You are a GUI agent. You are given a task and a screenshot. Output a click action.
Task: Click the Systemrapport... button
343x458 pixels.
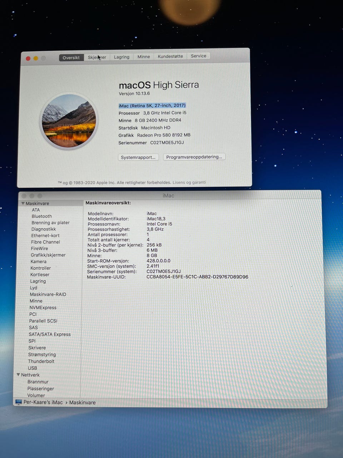(138, 157)
